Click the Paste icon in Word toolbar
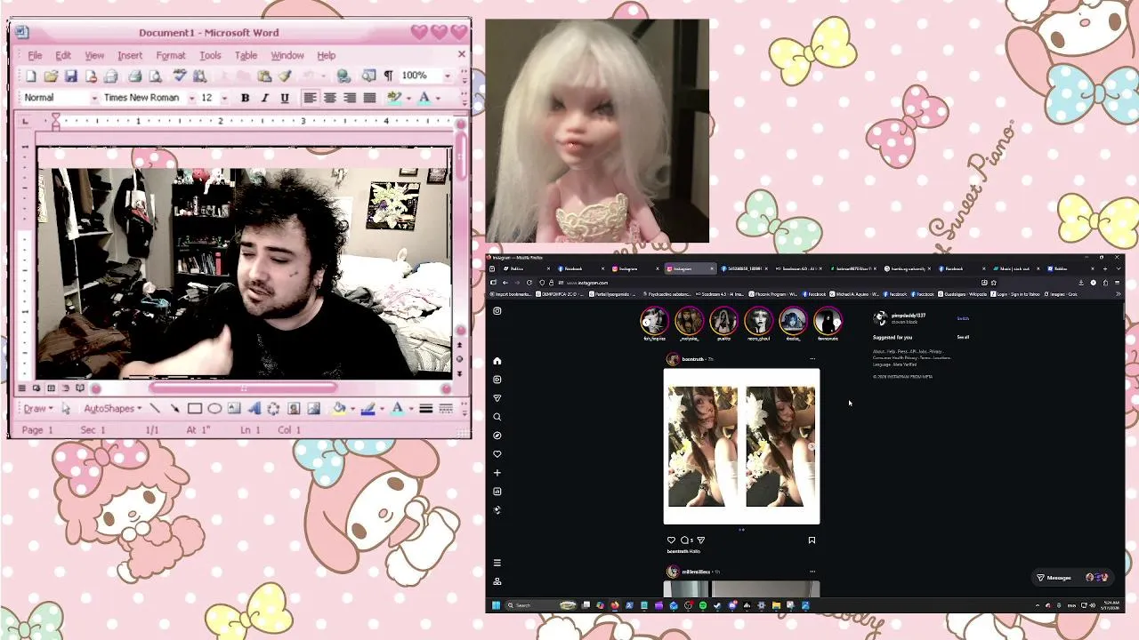The height and width of the screenshot is (640, 1139). coord(264,76)
